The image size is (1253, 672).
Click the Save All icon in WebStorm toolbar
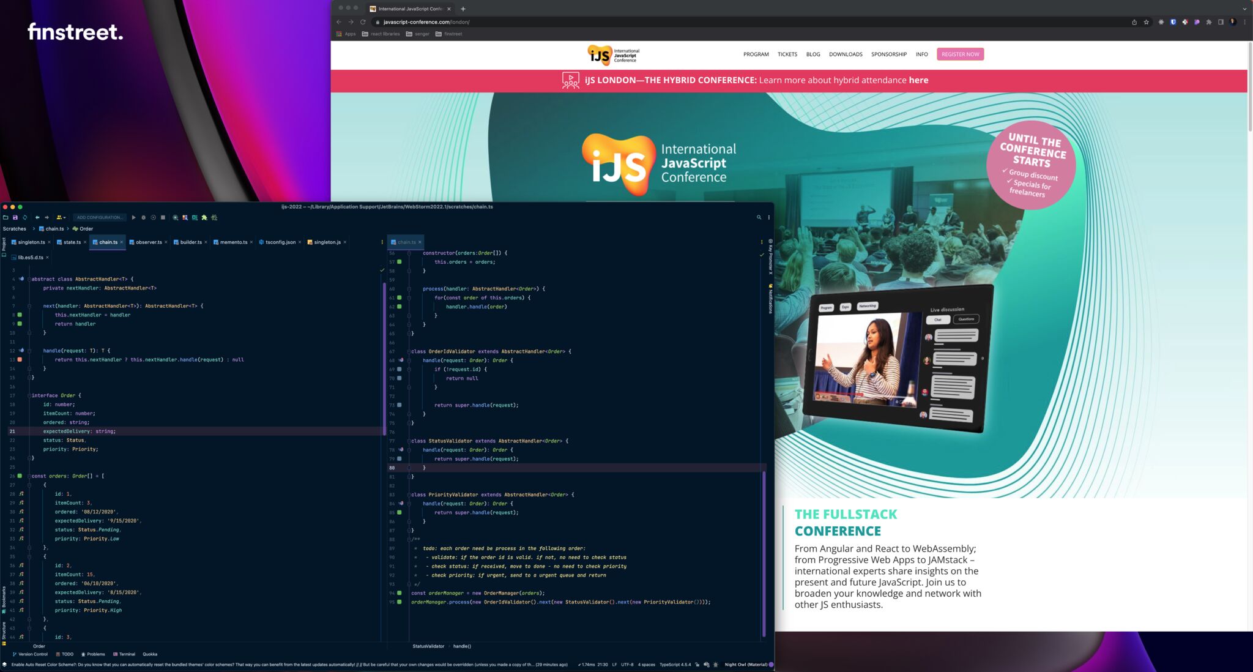(15, 217)
